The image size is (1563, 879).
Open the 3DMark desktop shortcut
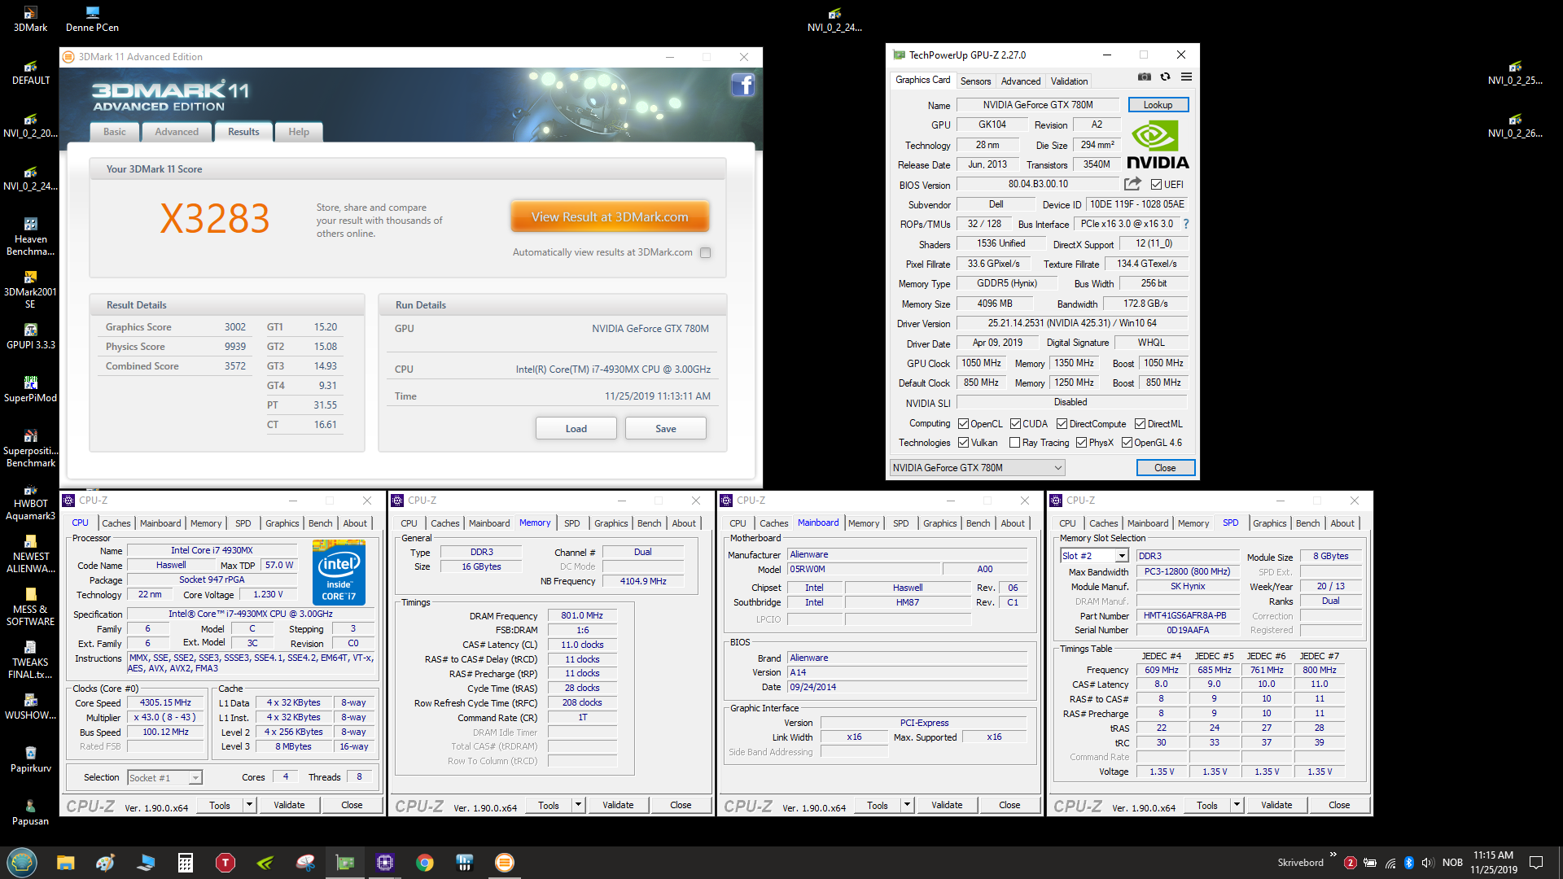pyautogui.click(x=30, y=19)
